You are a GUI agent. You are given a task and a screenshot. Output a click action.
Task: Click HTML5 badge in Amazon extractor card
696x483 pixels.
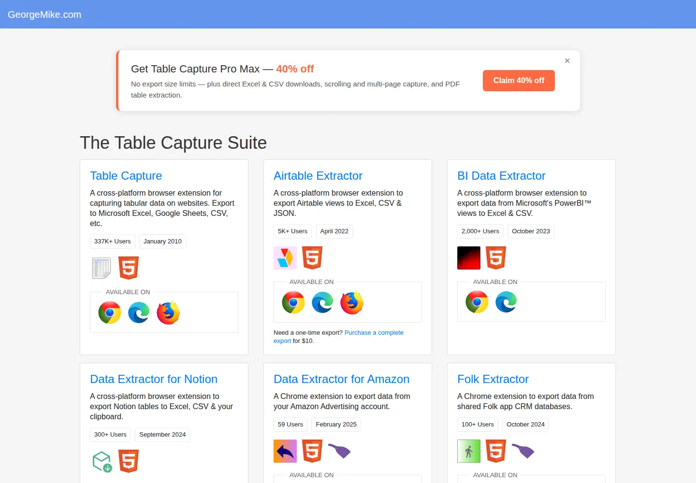(312, 451)
